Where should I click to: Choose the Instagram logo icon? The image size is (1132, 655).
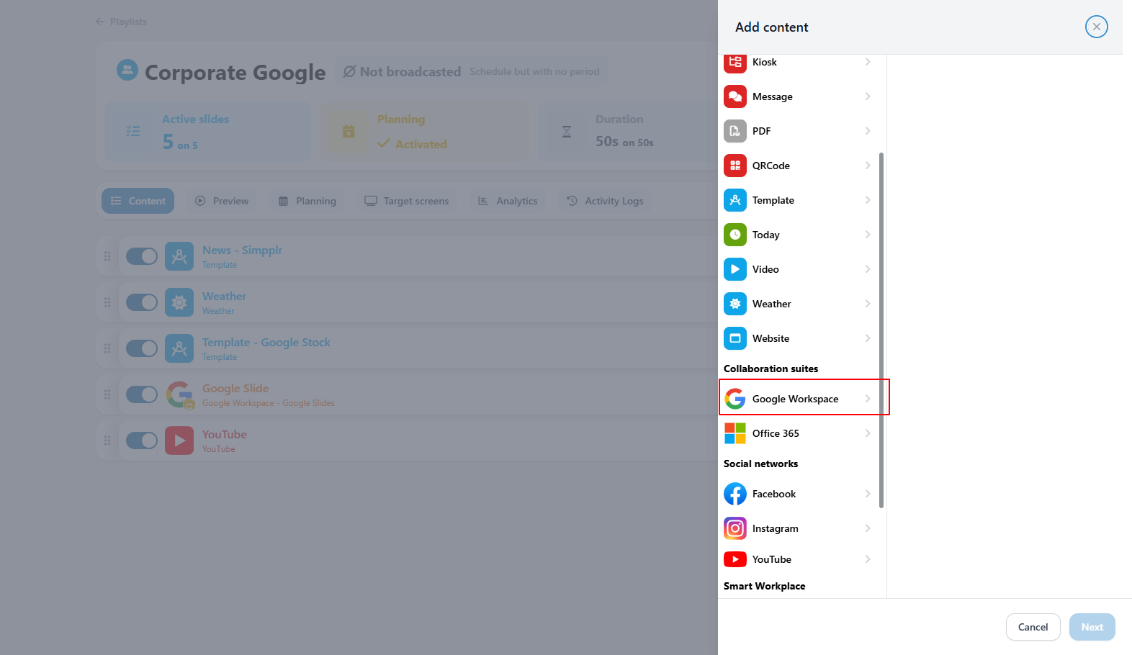click(x=735, y=528)
